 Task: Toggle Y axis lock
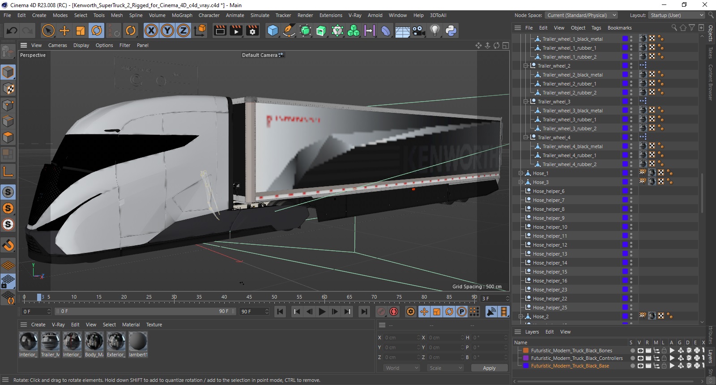[x=167, y=30]
